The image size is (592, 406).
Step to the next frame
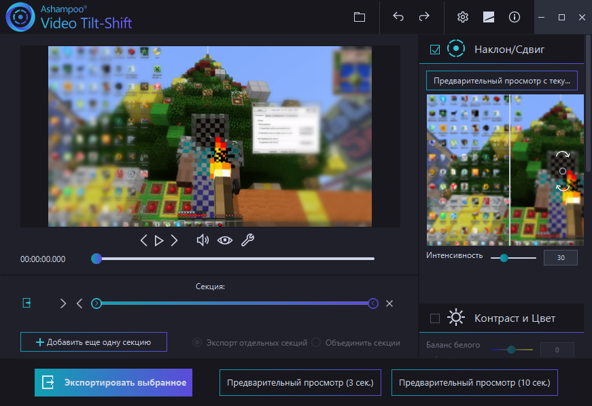[174, 240]
